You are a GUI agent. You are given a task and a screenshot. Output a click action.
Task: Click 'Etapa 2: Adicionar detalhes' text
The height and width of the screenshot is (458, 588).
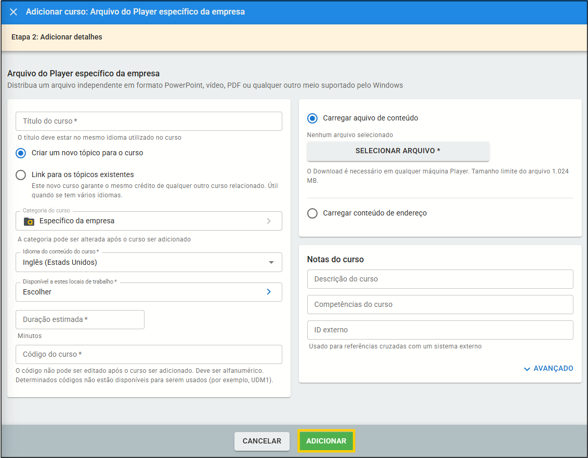coord(57,37)
